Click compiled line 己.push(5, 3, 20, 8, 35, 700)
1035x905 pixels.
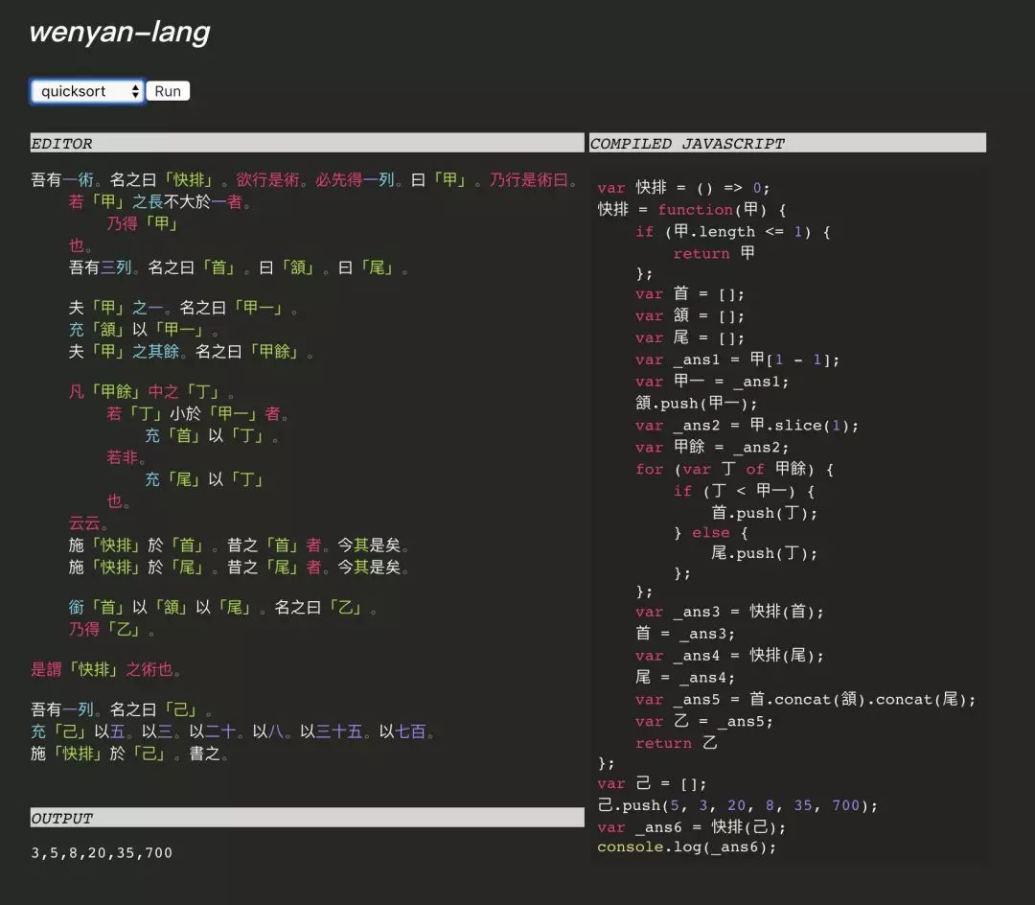click(737, 805)
